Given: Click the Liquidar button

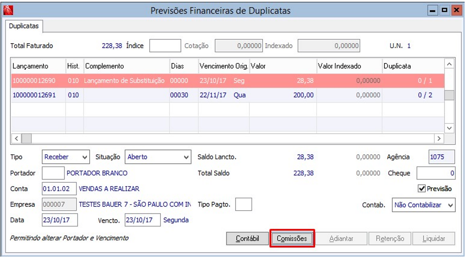Looking at the screenshot, I should pyautogui.click(x=434, y=238).
